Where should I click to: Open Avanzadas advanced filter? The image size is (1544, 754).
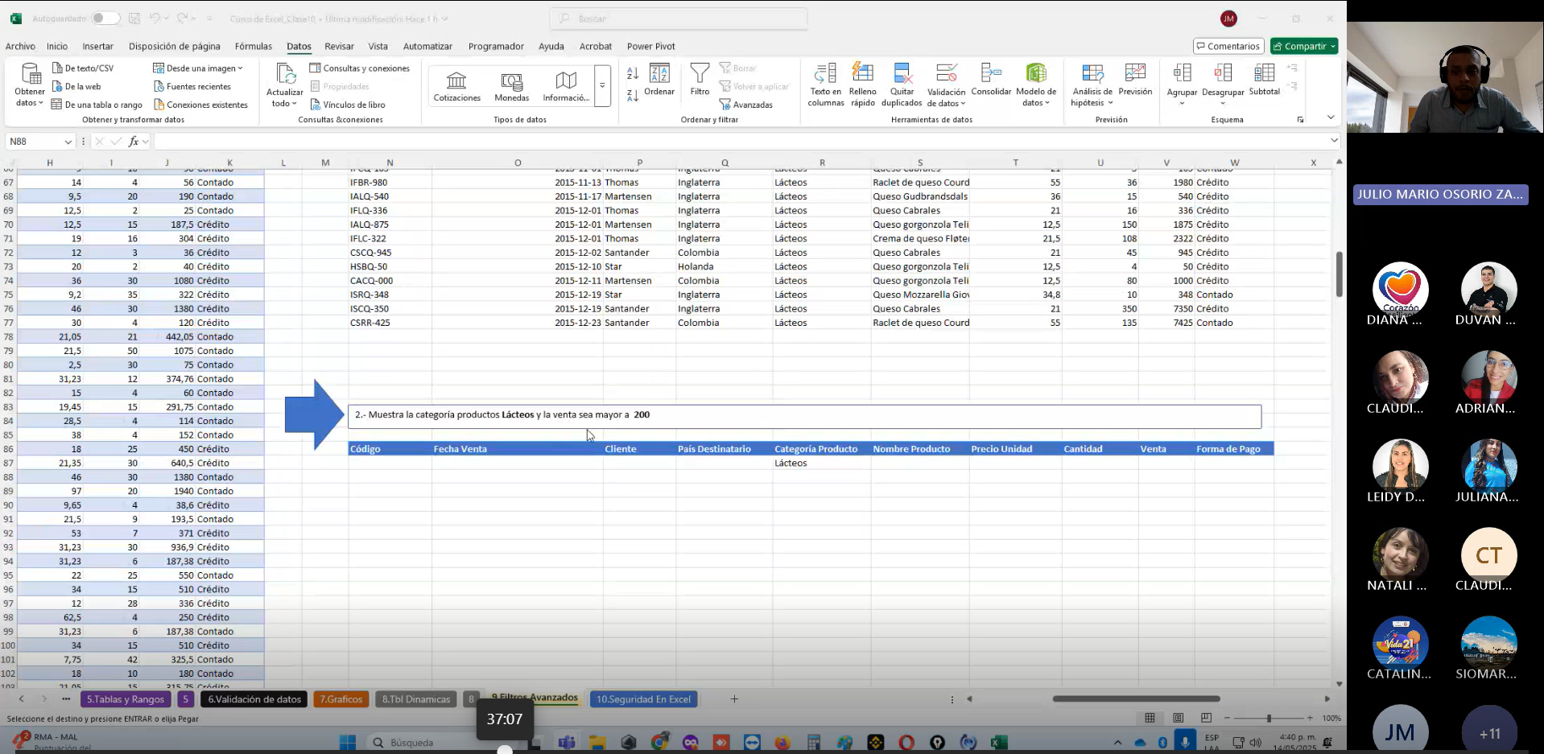pos(746,105)
